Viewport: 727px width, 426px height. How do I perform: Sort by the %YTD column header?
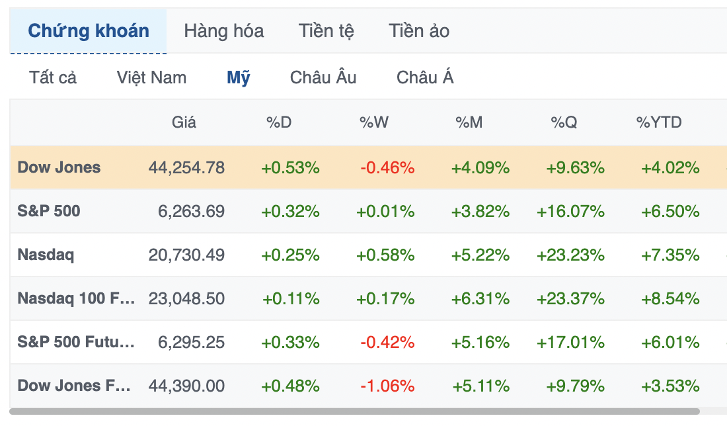point(659,122)
